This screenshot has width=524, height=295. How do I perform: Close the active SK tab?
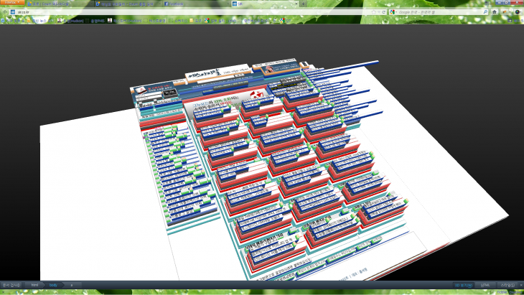(x=296, y=4)
